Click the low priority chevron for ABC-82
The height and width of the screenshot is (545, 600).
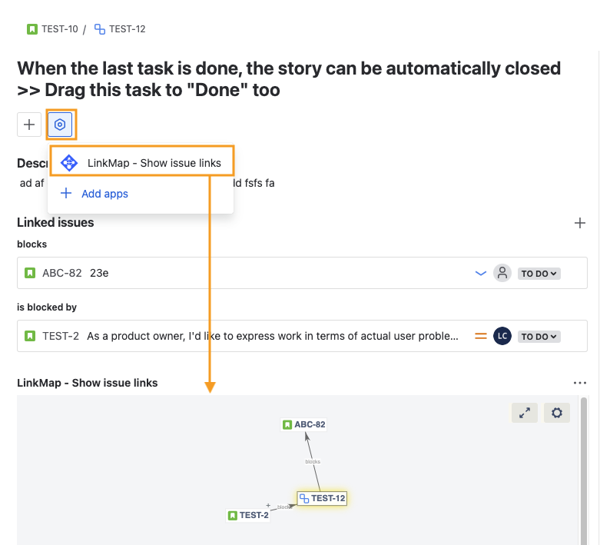(x=481, y=273)
